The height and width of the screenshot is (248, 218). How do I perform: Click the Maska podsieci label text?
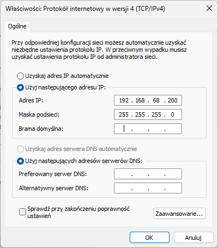click(39, 114)
